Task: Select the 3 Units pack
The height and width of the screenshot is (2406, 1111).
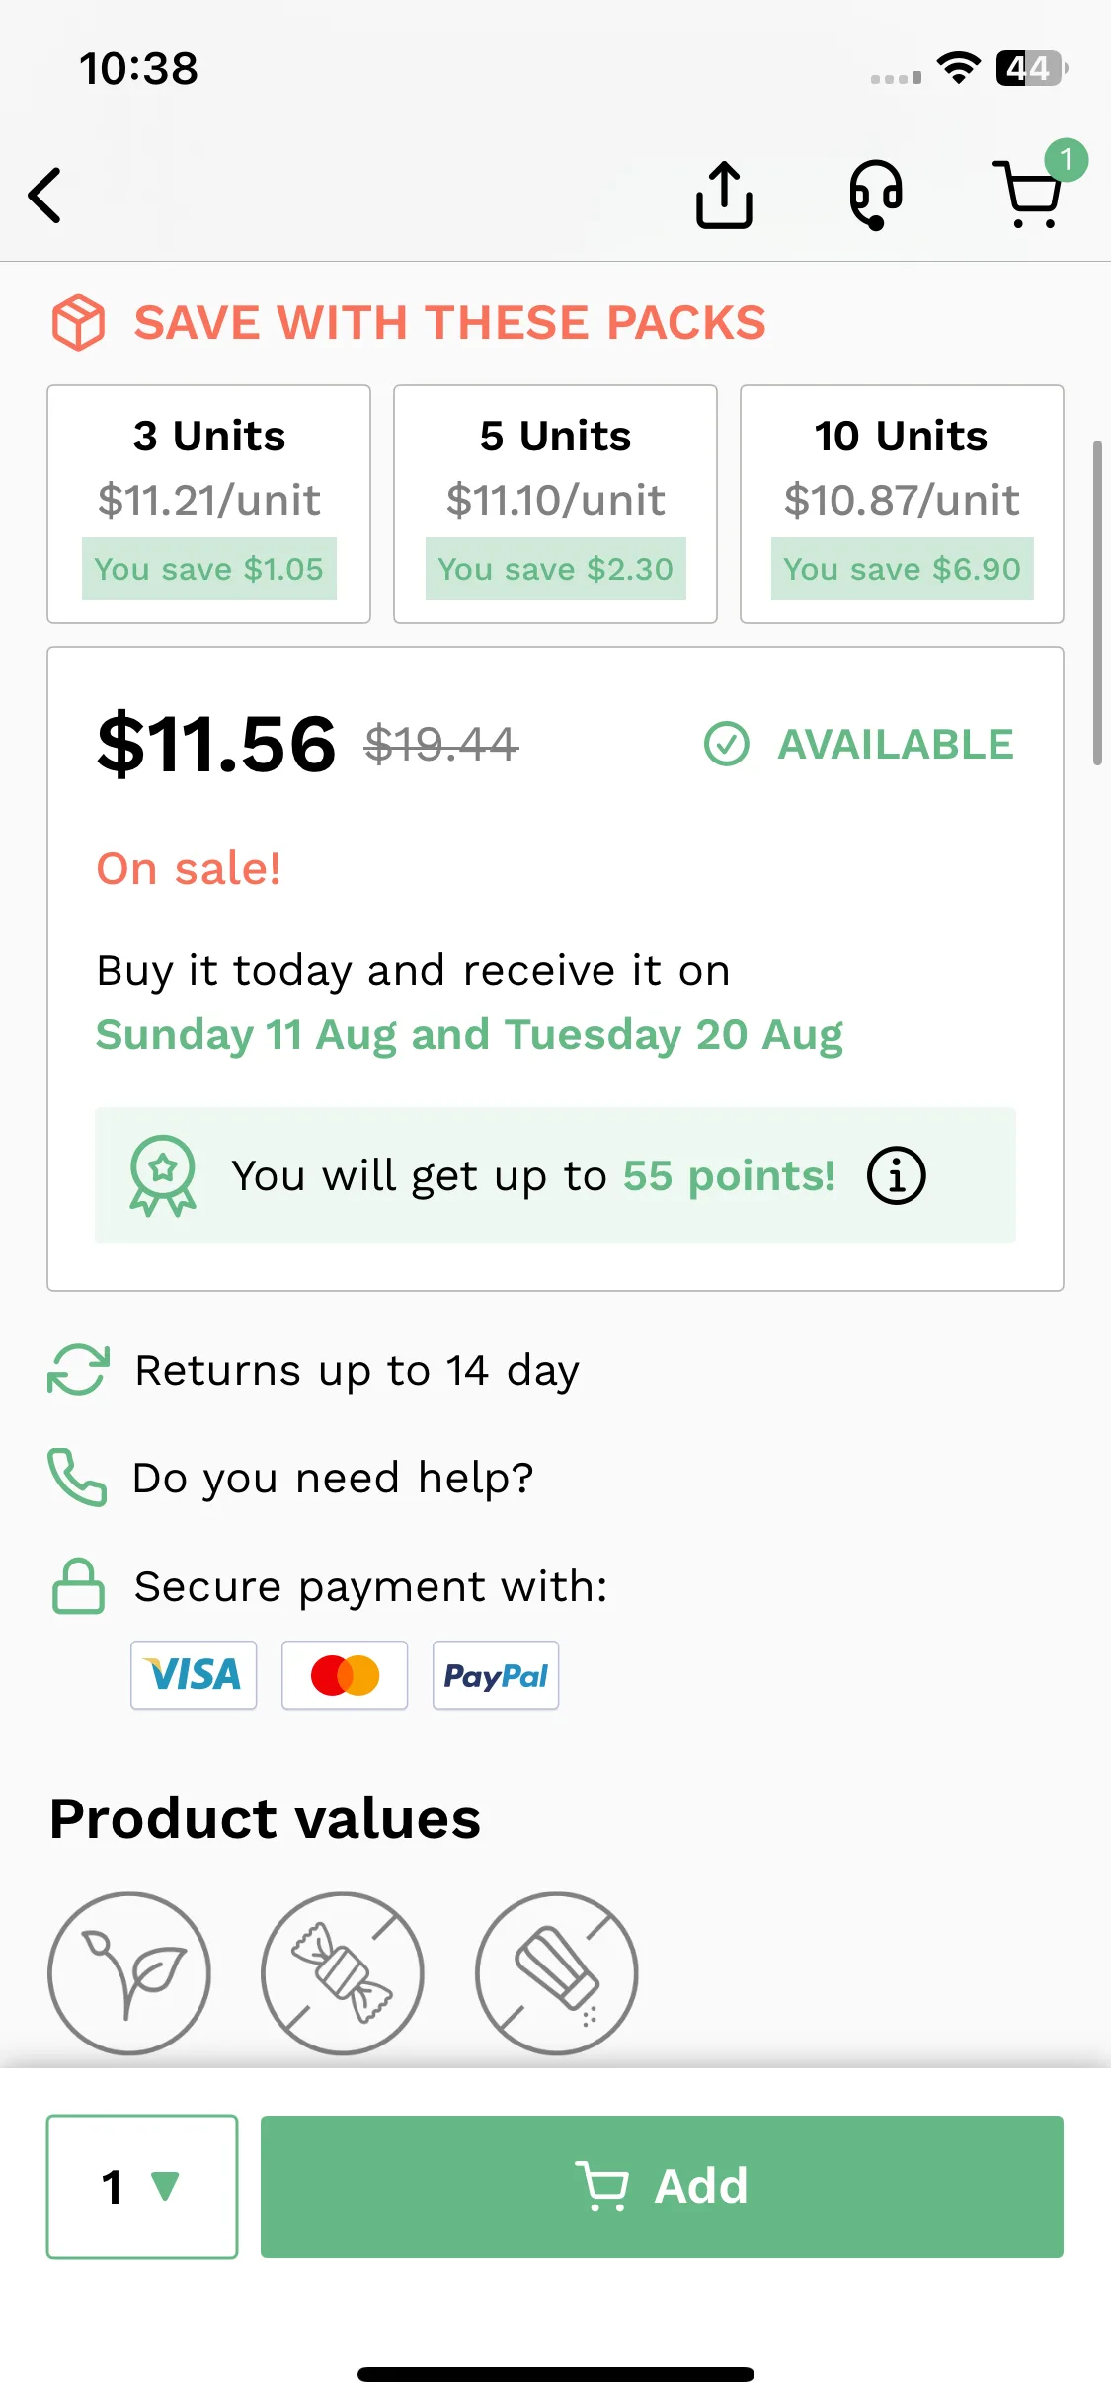Action: point(209,504)
